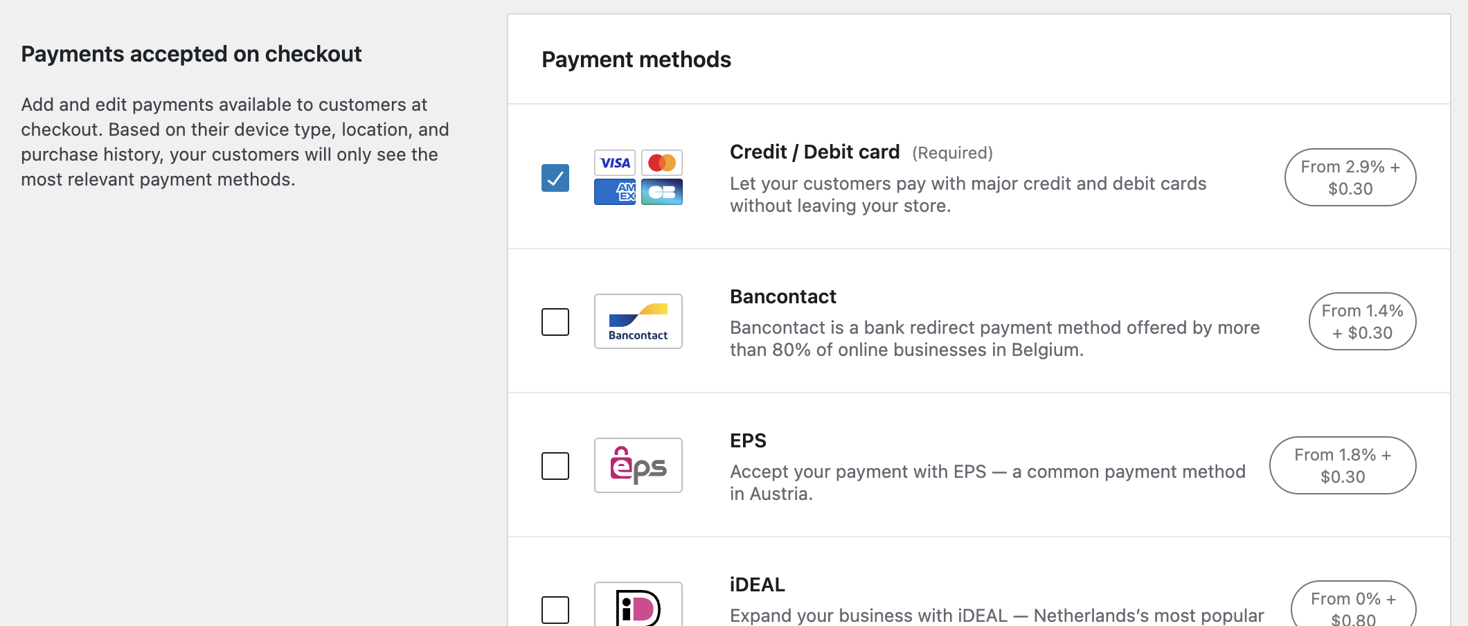
Task: Click the Visa card icon
Action: [x=614, y=163]
